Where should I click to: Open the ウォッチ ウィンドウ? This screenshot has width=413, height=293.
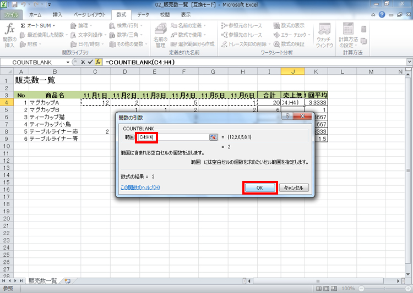pos(324,35)
